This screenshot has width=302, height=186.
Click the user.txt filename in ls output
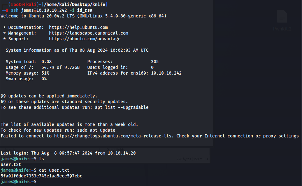[x=11, y=164]
